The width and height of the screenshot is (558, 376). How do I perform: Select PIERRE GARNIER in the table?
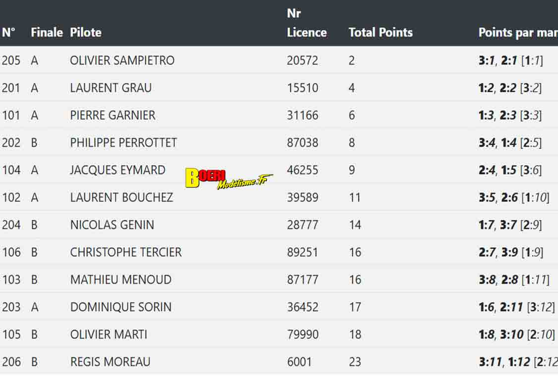coord(112,115)
